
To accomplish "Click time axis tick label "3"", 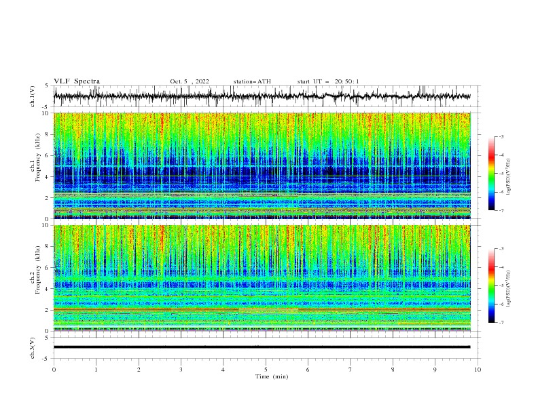I will tap(181, 370).
